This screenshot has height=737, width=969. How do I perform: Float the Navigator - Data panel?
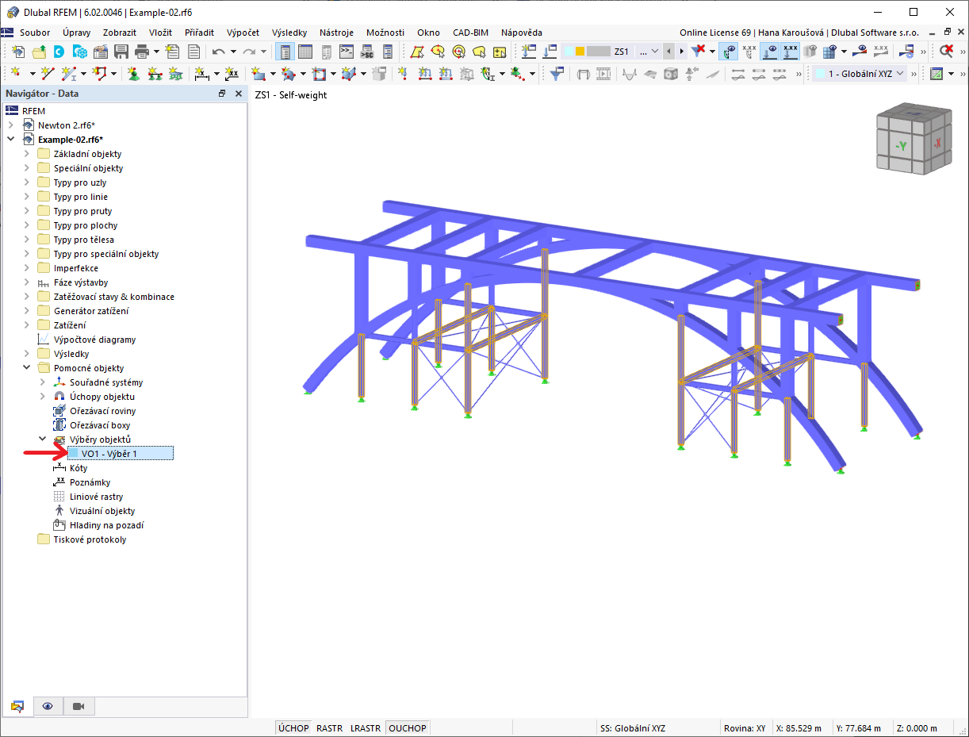(222, 94)
